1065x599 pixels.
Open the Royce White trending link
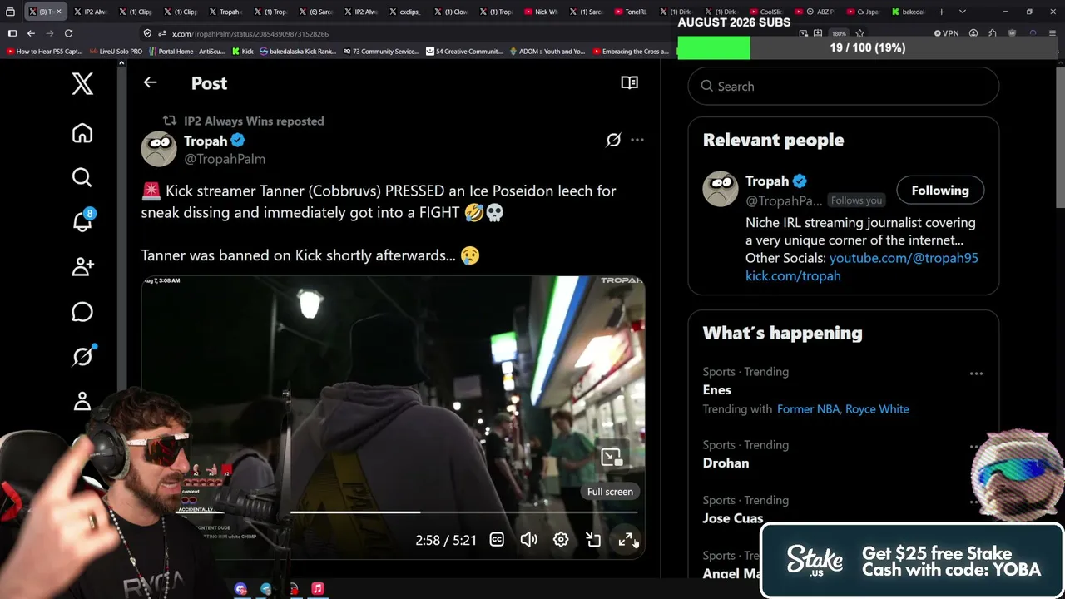pos(877,409)
